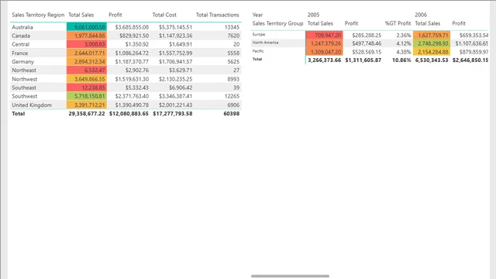Screen dimensions: 496x279
Task: Click Australia total sales cell 9,061,000.58
Action: tap(87, 27)
